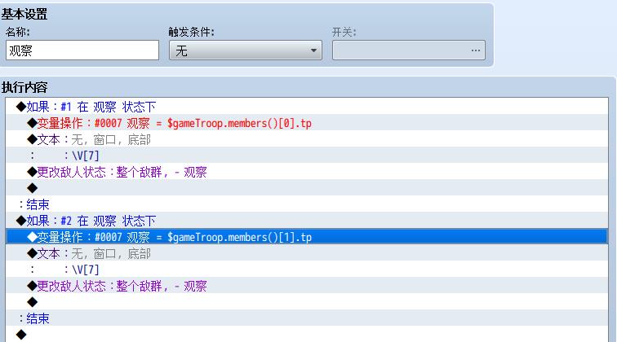Open the 触发条件 dropdown showing 无
The width and height of the screenshot is (617, 342).
246,50
